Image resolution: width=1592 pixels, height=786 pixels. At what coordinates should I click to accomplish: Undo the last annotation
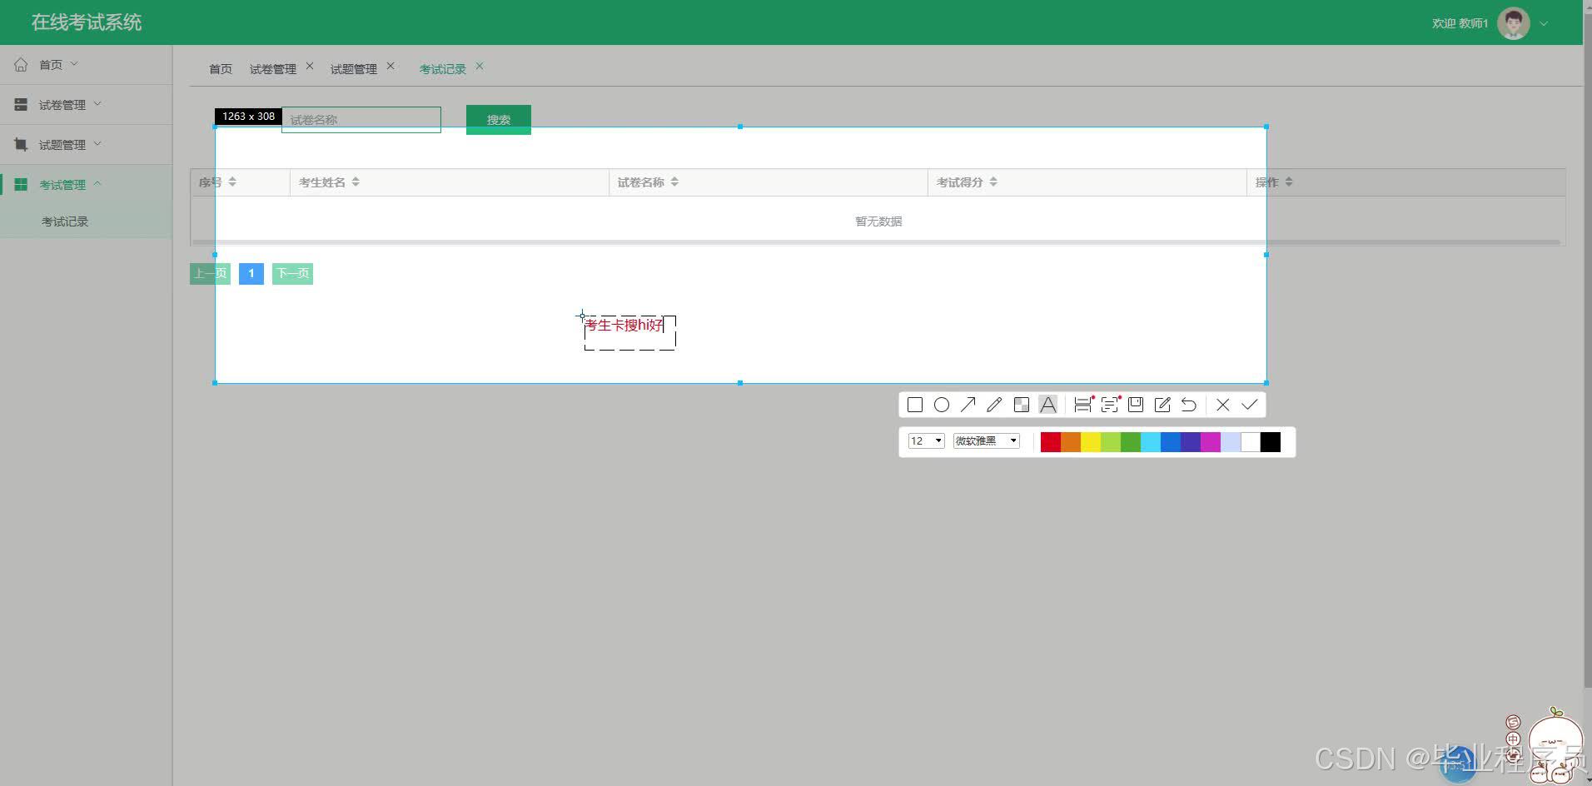pos(1189,405)
